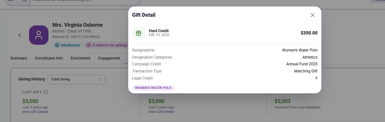The width and height of the screenshot is (385, 122).
Task: Go to the Engagement tab
Action: 109,58
